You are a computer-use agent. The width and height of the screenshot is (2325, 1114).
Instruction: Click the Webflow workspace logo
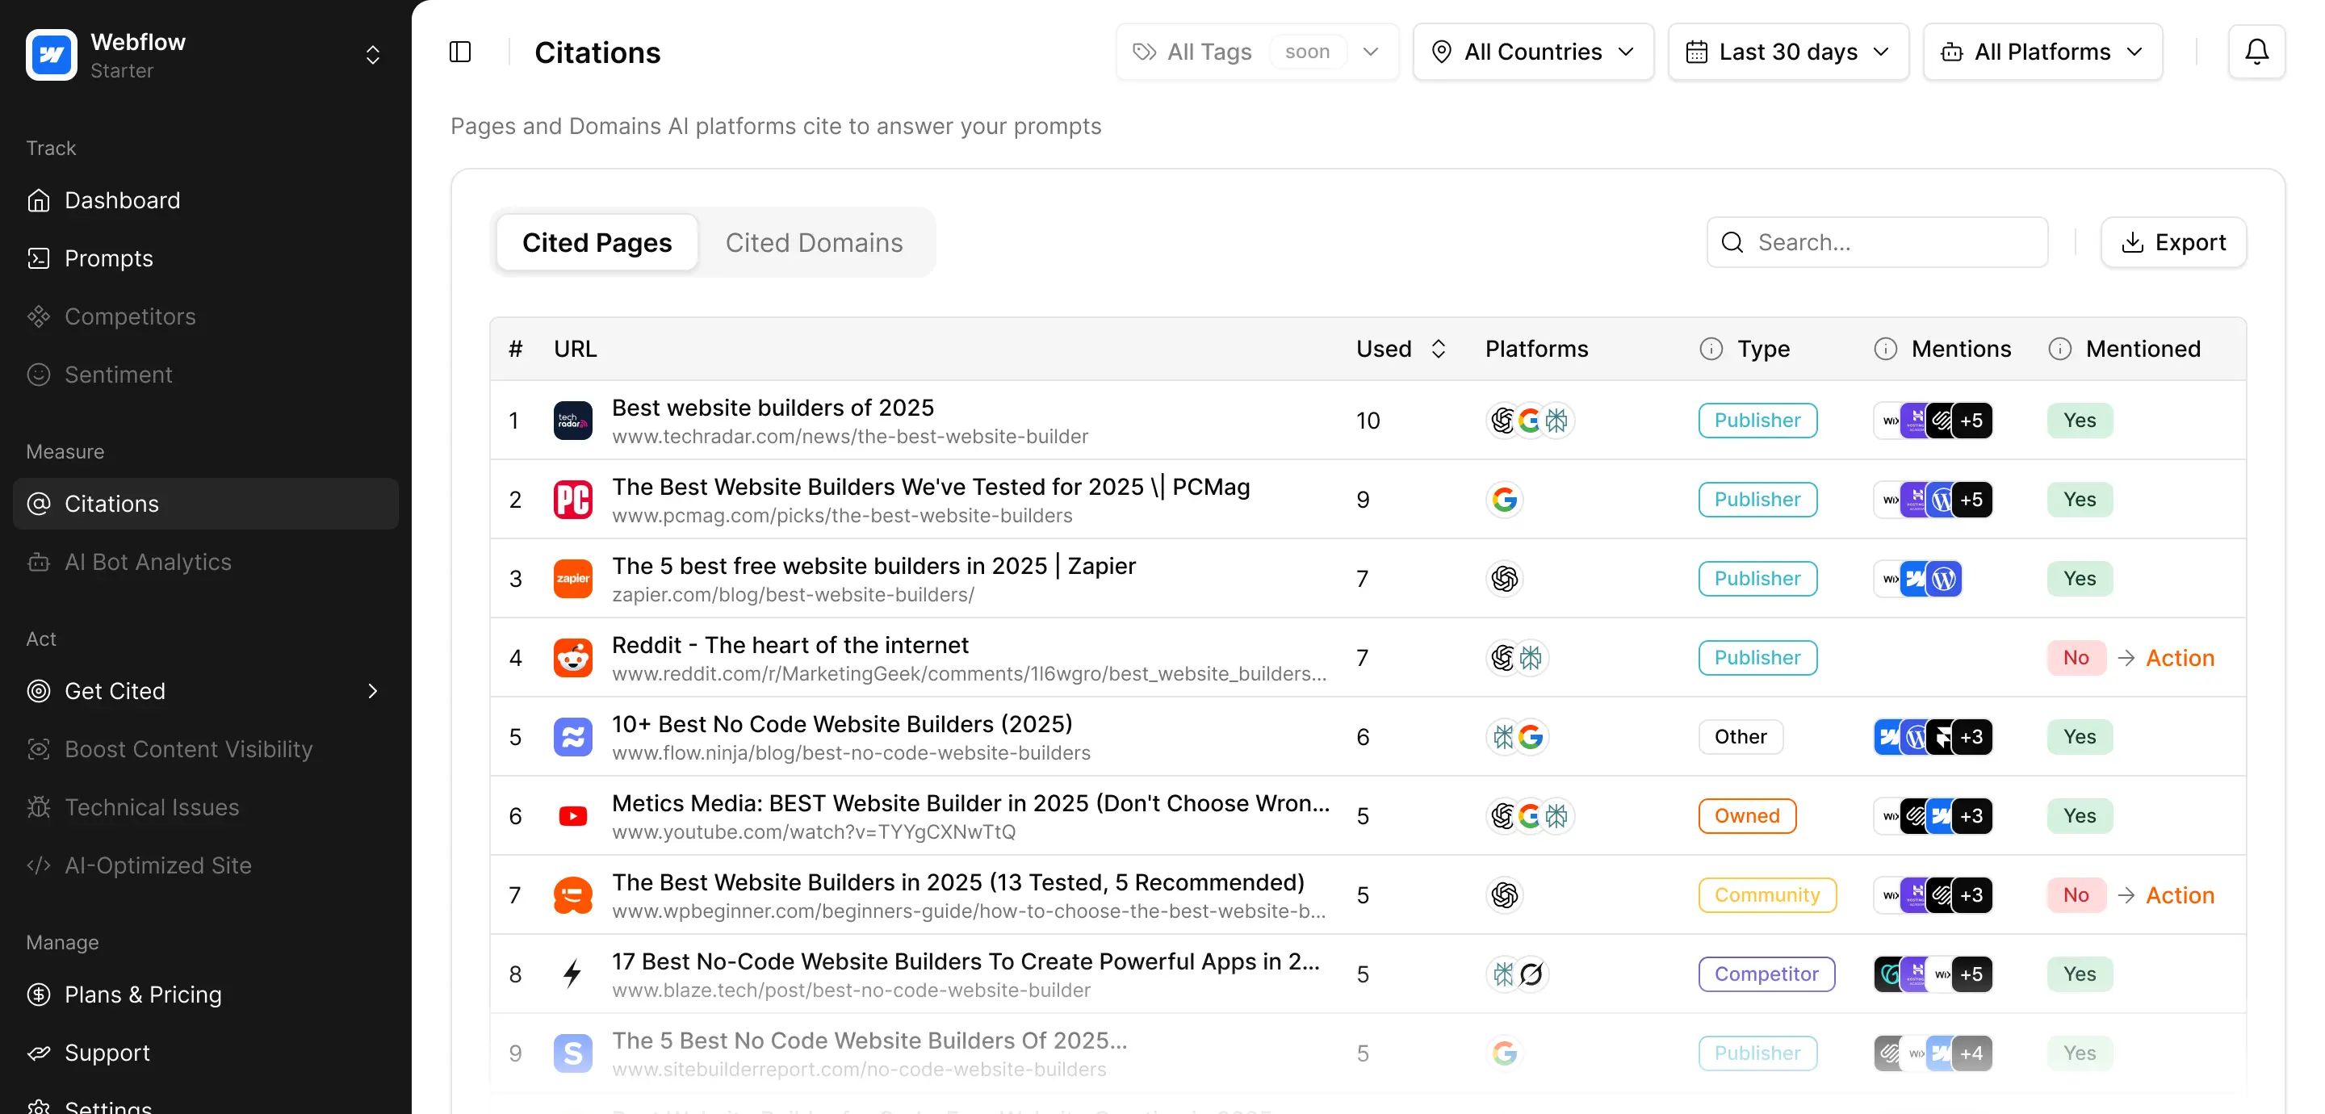tap(52, 54)
